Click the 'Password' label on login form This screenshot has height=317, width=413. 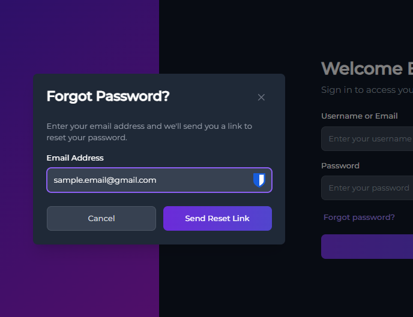point(340,166)
